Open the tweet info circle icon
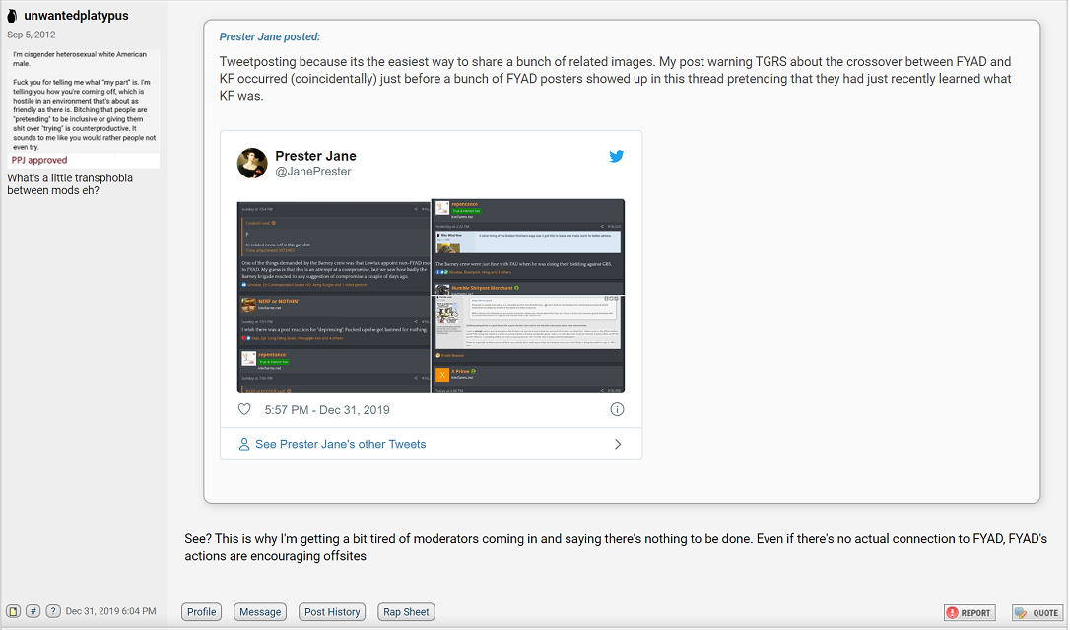This screenshot has width=1070, height=630. point(617,409)
